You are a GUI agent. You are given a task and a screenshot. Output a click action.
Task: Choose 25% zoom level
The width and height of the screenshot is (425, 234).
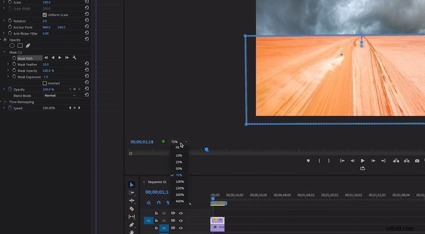click(178, 162)
